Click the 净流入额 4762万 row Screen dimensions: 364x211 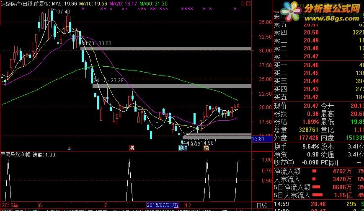click(318, 171)
